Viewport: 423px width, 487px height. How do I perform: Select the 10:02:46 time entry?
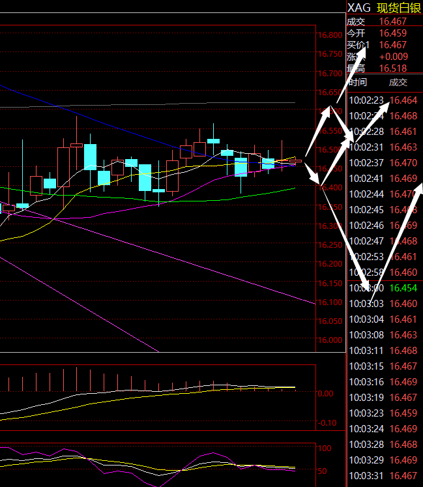pyautogui.click(x=366, y=226)
